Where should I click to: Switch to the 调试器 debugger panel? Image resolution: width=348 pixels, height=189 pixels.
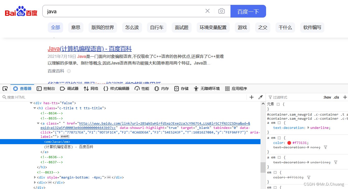click(69, 89)
